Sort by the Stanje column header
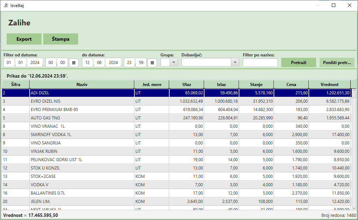 pyautogui.click(x=256, y=84)
